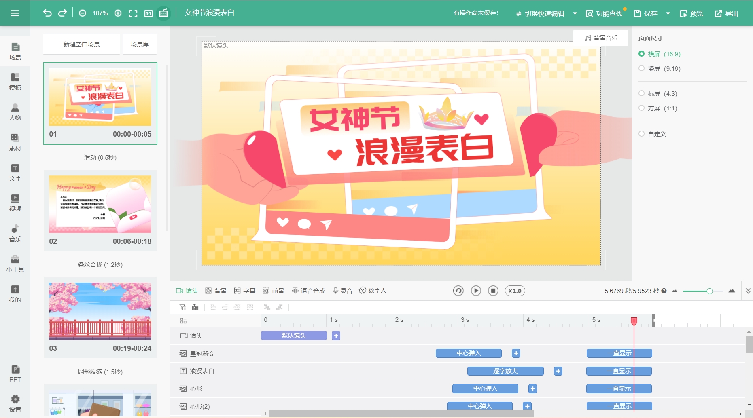Click the help icon beside duration

point(664,291)
